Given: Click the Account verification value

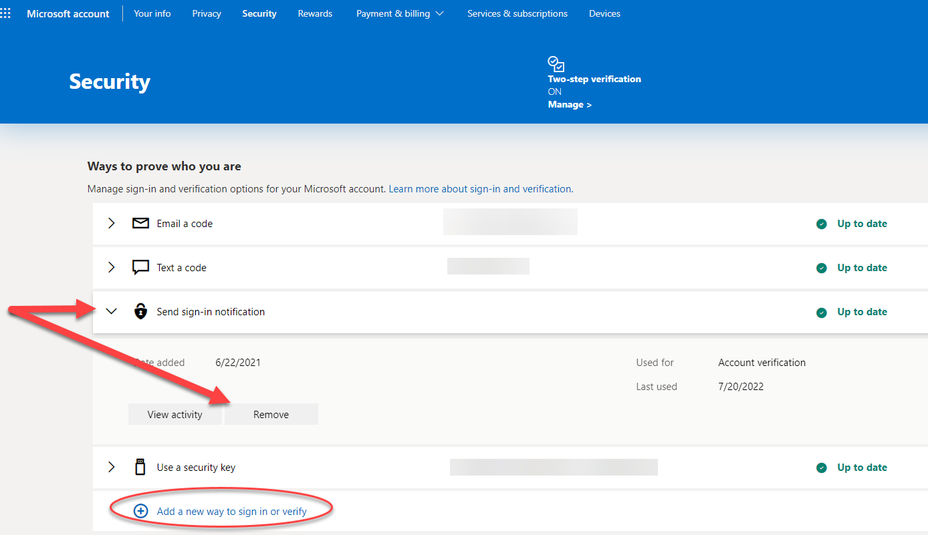Looking at the screenshot, I should (762, 363).
